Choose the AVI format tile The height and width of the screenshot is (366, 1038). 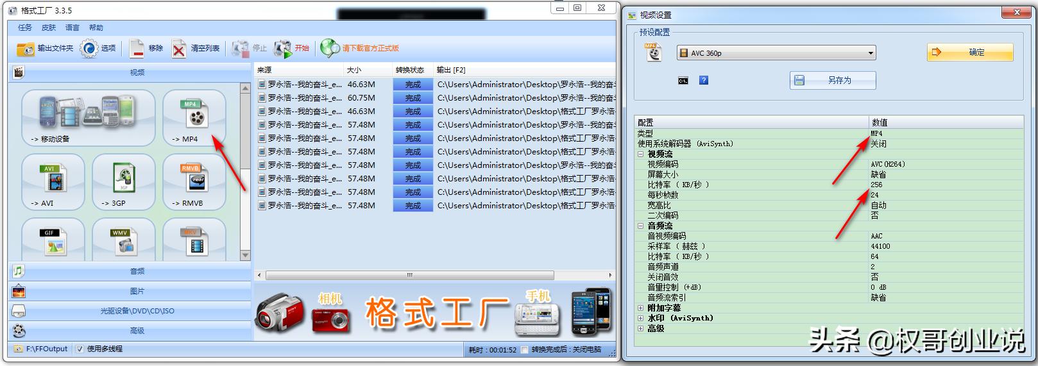click(53, 182)
